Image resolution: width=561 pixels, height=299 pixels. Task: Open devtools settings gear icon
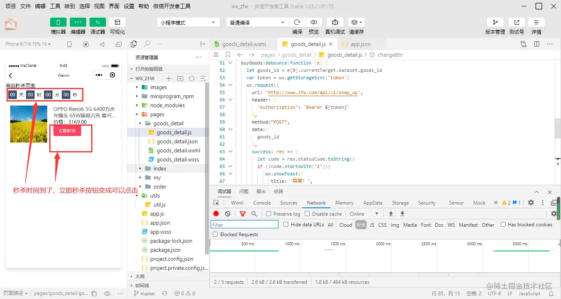click(531, 202)
